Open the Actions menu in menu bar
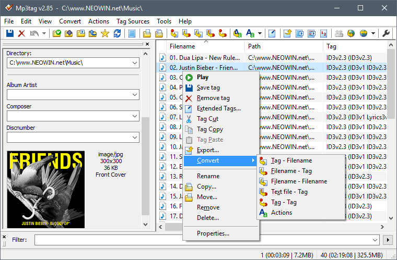397x260 pixels. point(99,21)
